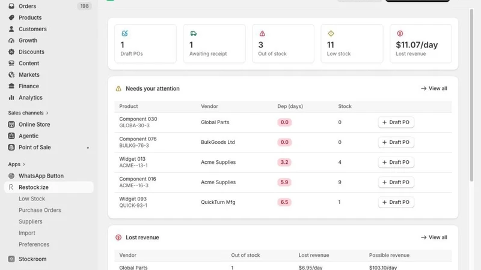Click the Needs your attention warning icon
The height and width of the screenshot is (270, 481).
(118, 88)
